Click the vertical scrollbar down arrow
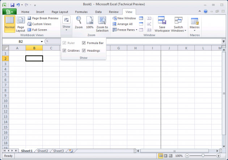Screen dimensions: 228x160 point(224,146)
